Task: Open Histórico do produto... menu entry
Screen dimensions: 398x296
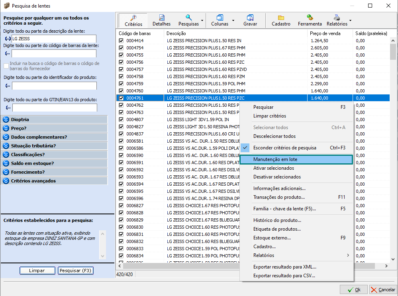Action: tap(296, 220)
